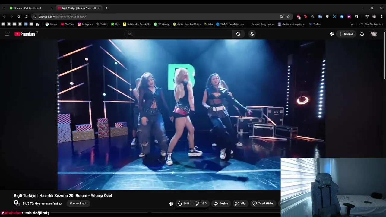Open the red Tp extension icon
Viewport: 386px width, 217px height.
305,17
